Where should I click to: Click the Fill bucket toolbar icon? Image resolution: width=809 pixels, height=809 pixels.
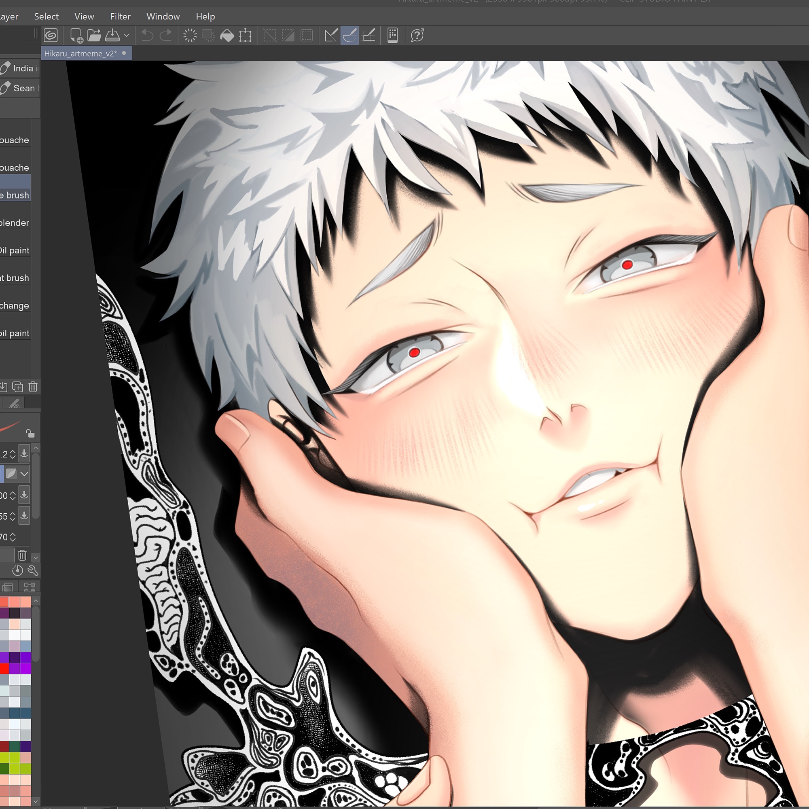227,36
